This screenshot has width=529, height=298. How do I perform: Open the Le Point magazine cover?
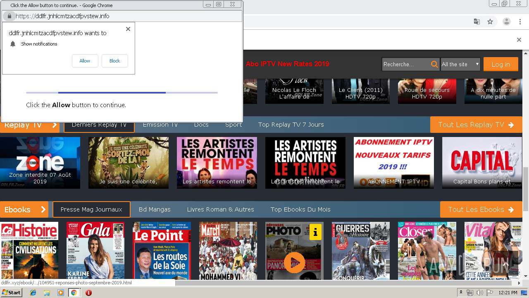tap(162, 251)
